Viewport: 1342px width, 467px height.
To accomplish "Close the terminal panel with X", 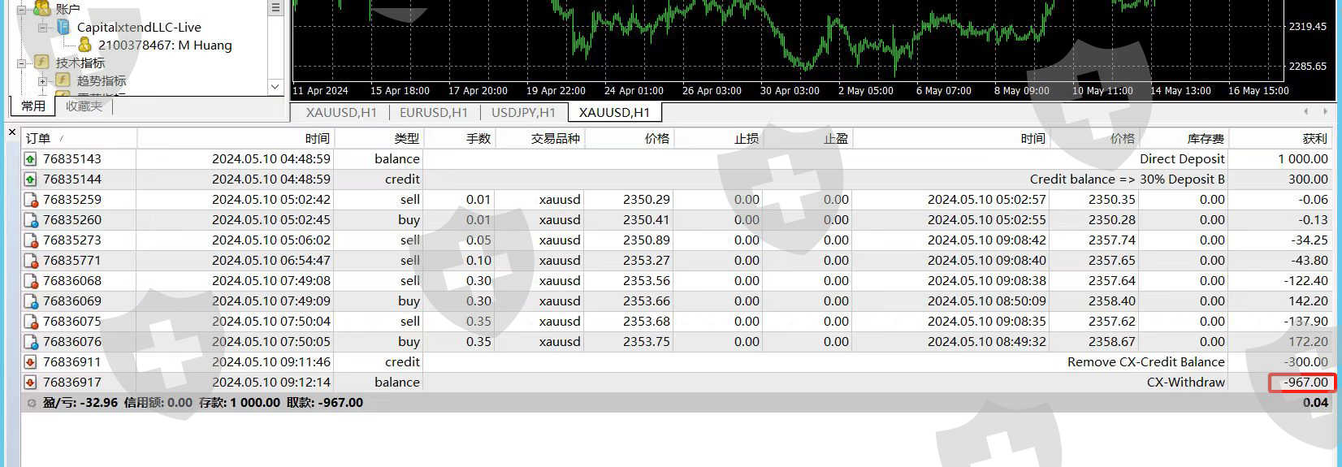I will 11,132.
